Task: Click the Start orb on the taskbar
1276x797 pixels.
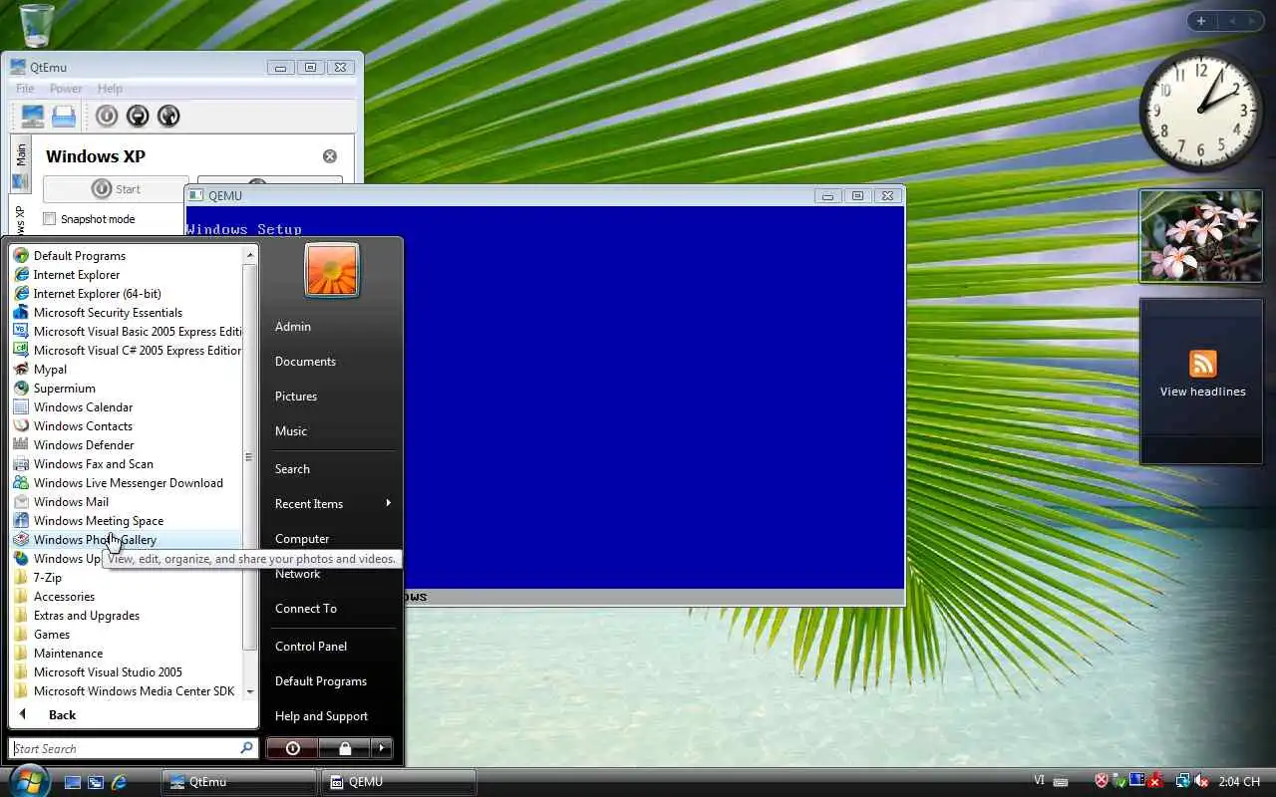Action: tap(29, 780)
